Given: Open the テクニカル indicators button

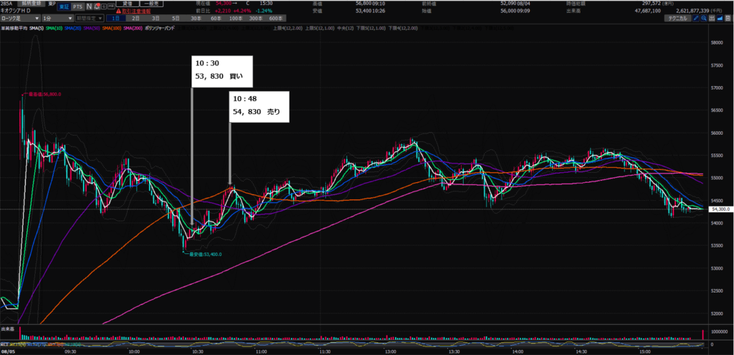Looking at the screenshot, I should (678, 18).
